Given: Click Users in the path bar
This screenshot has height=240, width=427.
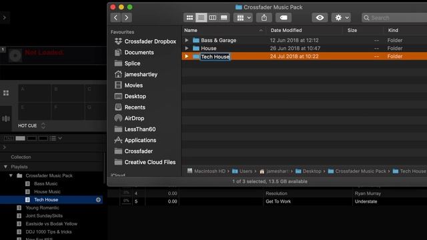Looking at the screenshot, I should click(242, 171).
